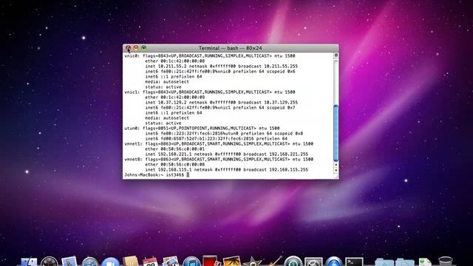Click the bash prompt 'Johns-MacBook:~ ist346$'
This screenshot has height=266, width=473.
154,175
